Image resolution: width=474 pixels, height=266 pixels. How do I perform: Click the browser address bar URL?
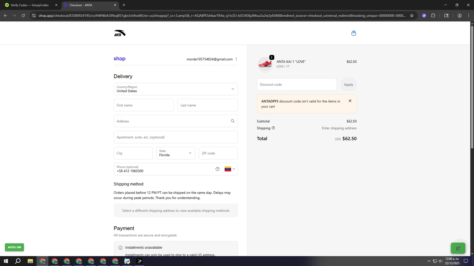[222, 15]
